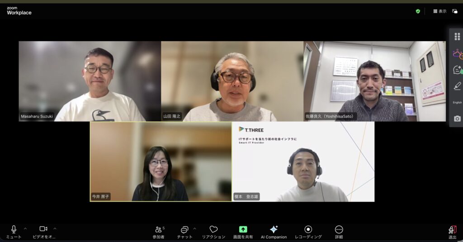
Task: Open the apps grid icon in sidebar
Action: pyautogui.click(x=457, y=37)
